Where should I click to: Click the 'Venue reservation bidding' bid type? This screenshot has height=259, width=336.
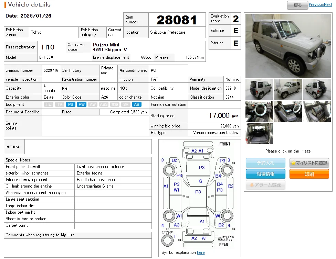(216, 133)
